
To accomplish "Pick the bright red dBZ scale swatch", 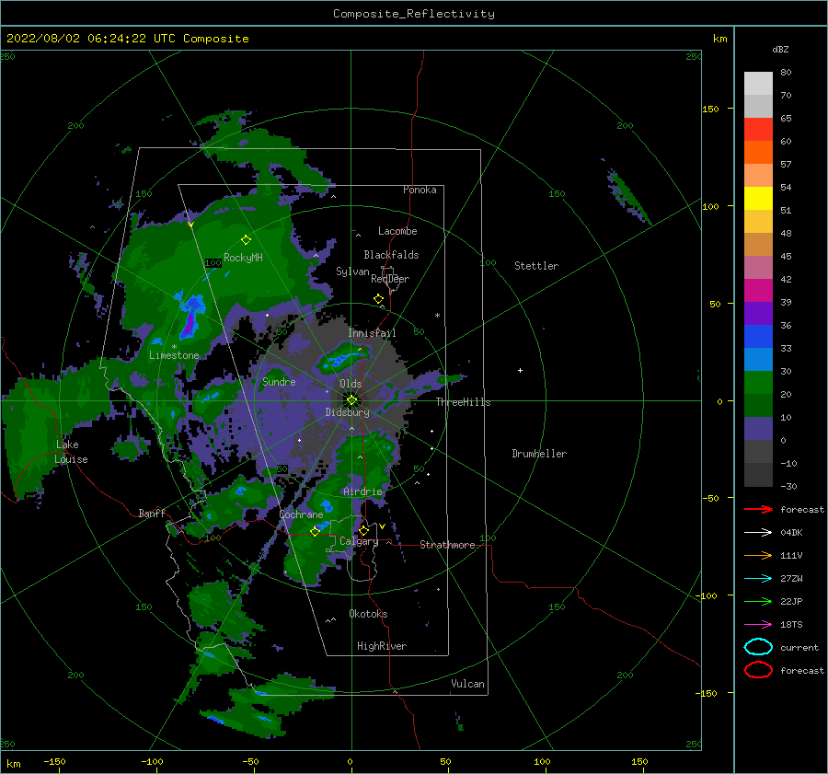I will click(758, 129).
